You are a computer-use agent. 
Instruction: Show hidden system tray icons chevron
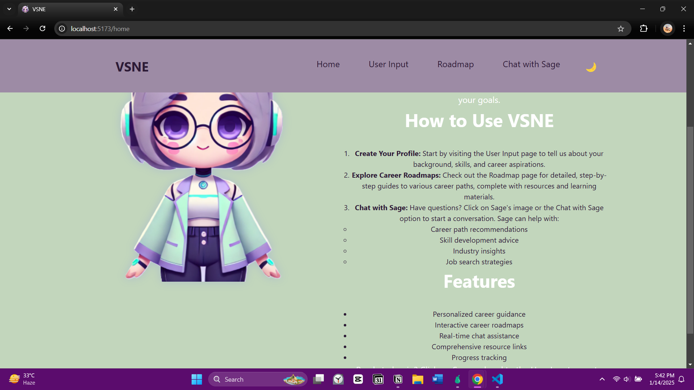(x=602, y=379)
